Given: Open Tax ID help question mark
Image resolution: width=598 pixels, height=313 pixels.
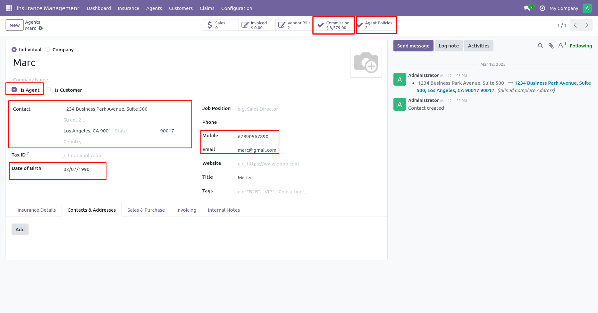Looking at the screenshot, I should point(28,153).
